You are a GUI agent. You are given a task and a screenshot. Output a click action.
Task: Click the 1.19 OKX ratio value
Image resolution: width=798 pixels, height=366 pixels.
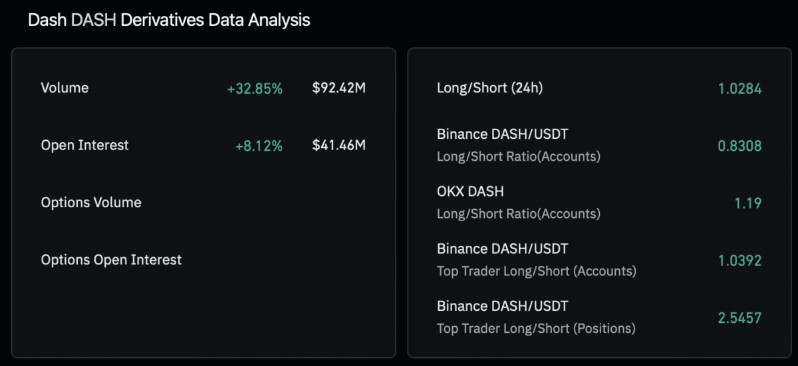(x=747, y=203)
